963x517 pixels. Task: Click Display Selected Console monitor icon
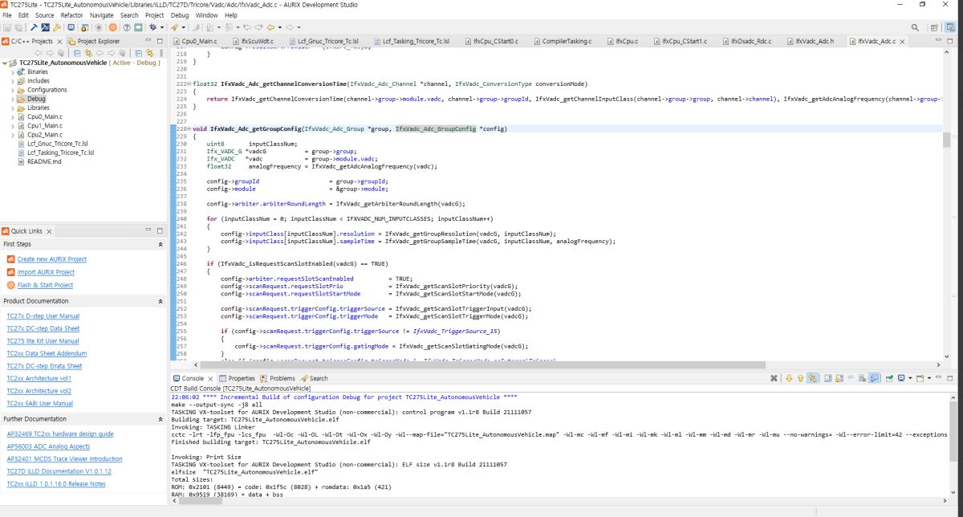pyautogui.click(x=902, y=378)
